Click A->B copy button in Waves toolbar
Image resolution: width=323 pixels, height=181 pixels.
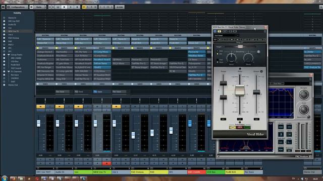click(x=244, y=39)
